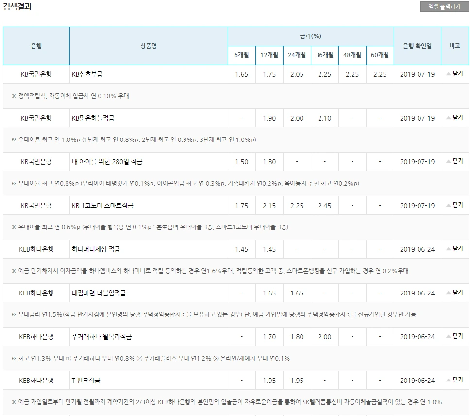The image size is (470, 416).
Task: Click confirmation date in T 핑크적금 row
Action: click(x=417, y=381)
